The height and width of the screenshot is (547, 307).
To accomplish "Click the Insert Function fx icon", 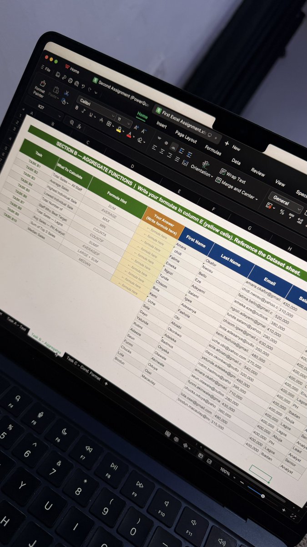I will 79,126.
